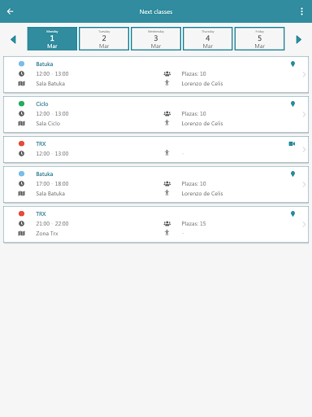Open the 12:00 TRX class title link
The width and height of the screenshot is (312, 417).
pyautogui.click(x=41, y=143)
